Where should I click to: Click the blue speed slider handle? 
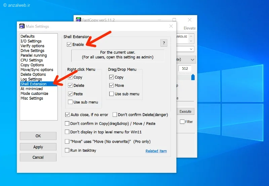[193, 77]
